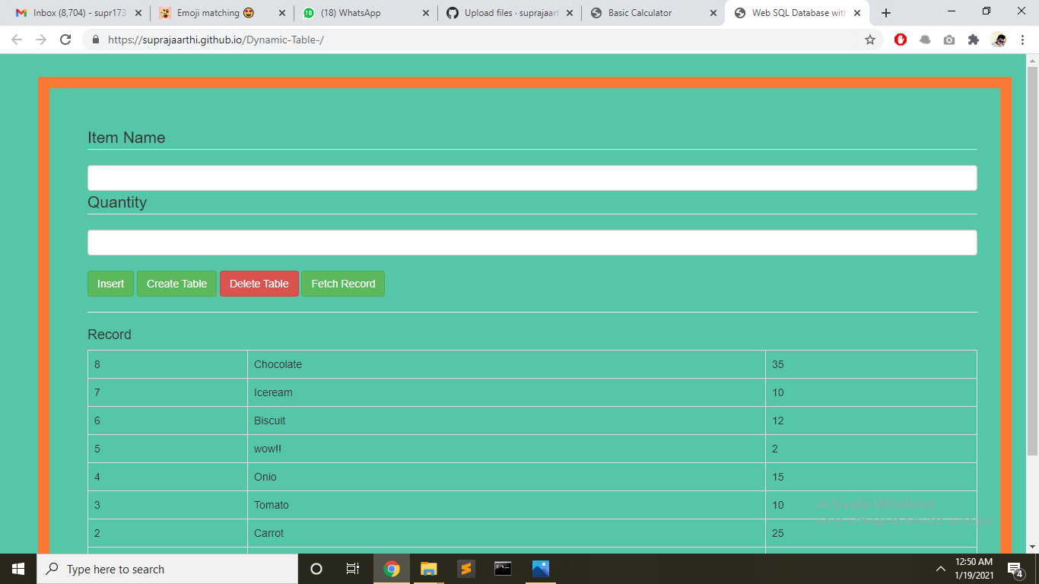Close the Basic Calculator tab
The width and height of the screenshot is (1039, 584).
713,13
